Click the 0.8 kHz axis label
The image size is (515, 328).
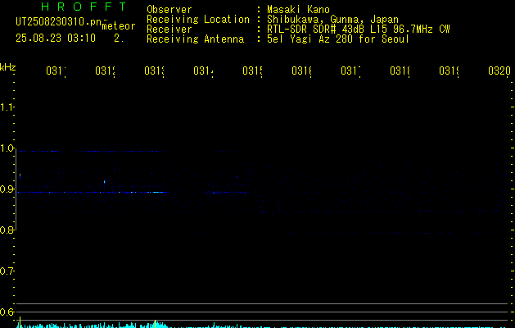(7, 230)
